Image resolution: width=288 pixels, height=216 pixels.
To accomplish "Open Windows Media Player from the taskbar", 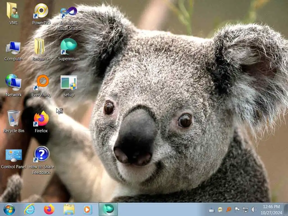I will pos(88,209).
